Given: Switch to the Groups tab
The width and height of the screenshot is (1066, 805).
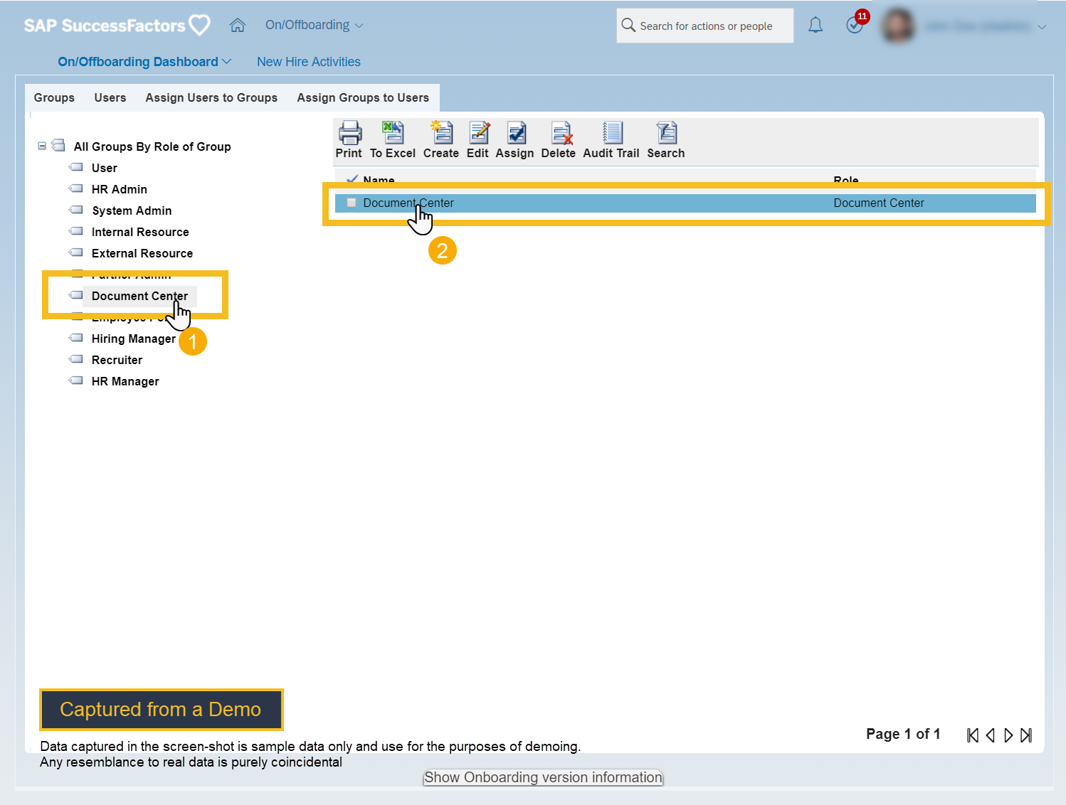Looking at the screenshot, I should [54, 97].
